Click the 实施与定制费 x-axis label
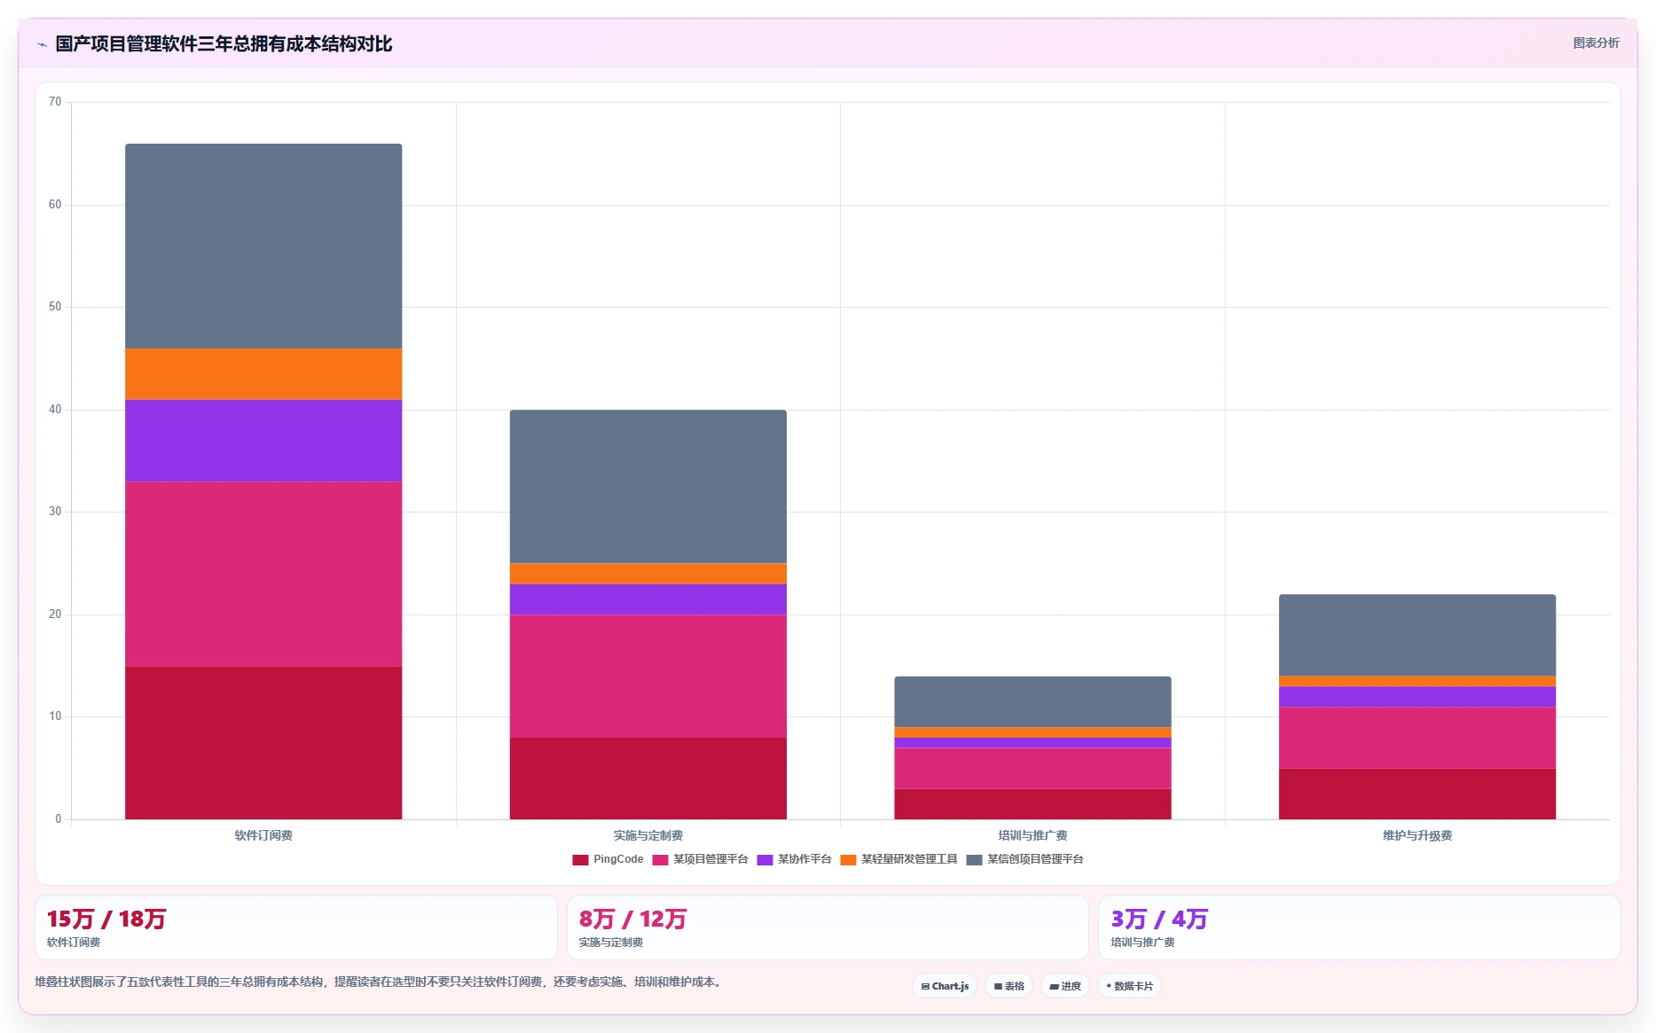The width and height of the screenshot is (1656, 1033). [647, 835]
